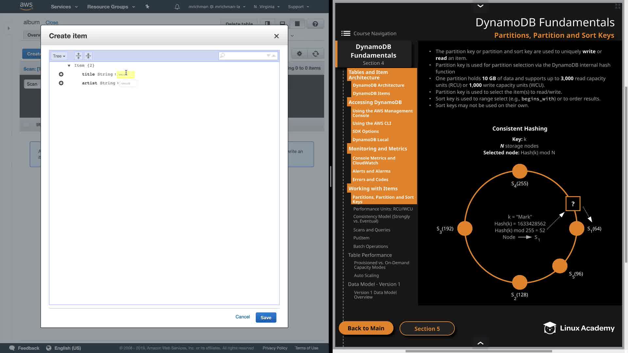
Task: Click the plus icon beside artist attribute
Action: coord(61,83)
